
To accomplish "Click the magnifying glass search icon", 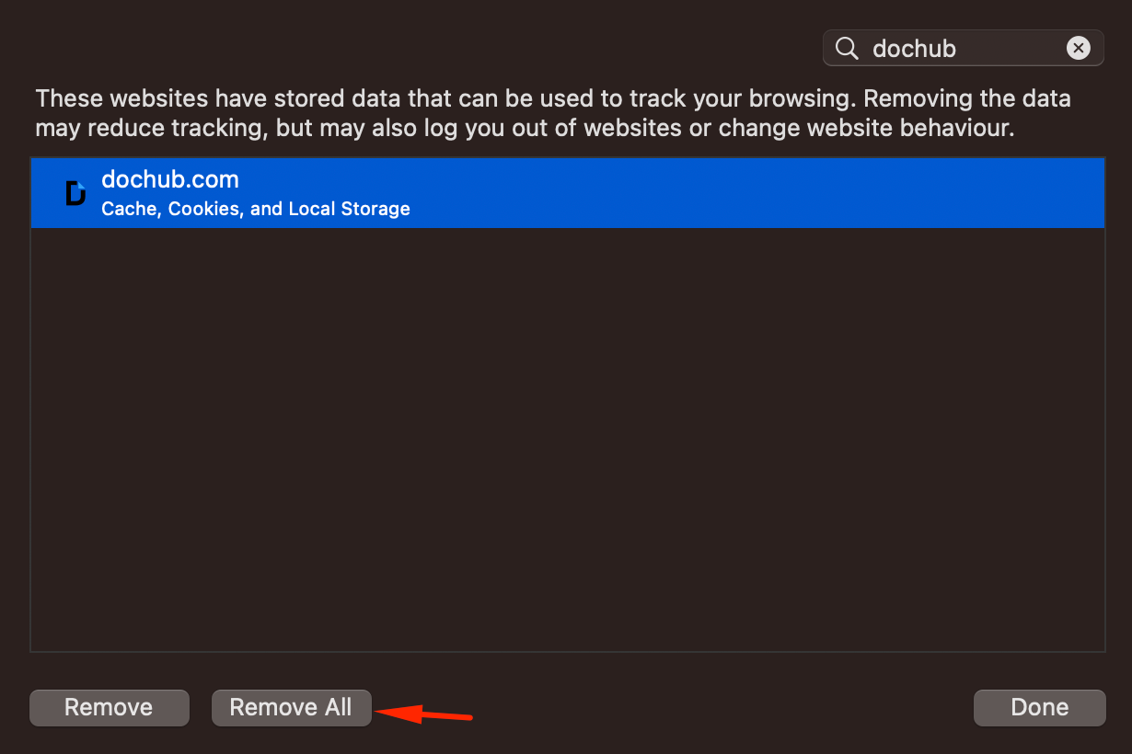I will tap(846, 48).
